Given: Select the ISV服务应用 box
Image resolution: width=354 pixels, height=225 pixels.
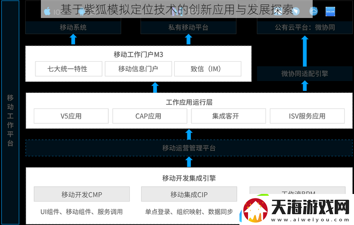Looking at the screenshot, I should click(x=307, y=116).
